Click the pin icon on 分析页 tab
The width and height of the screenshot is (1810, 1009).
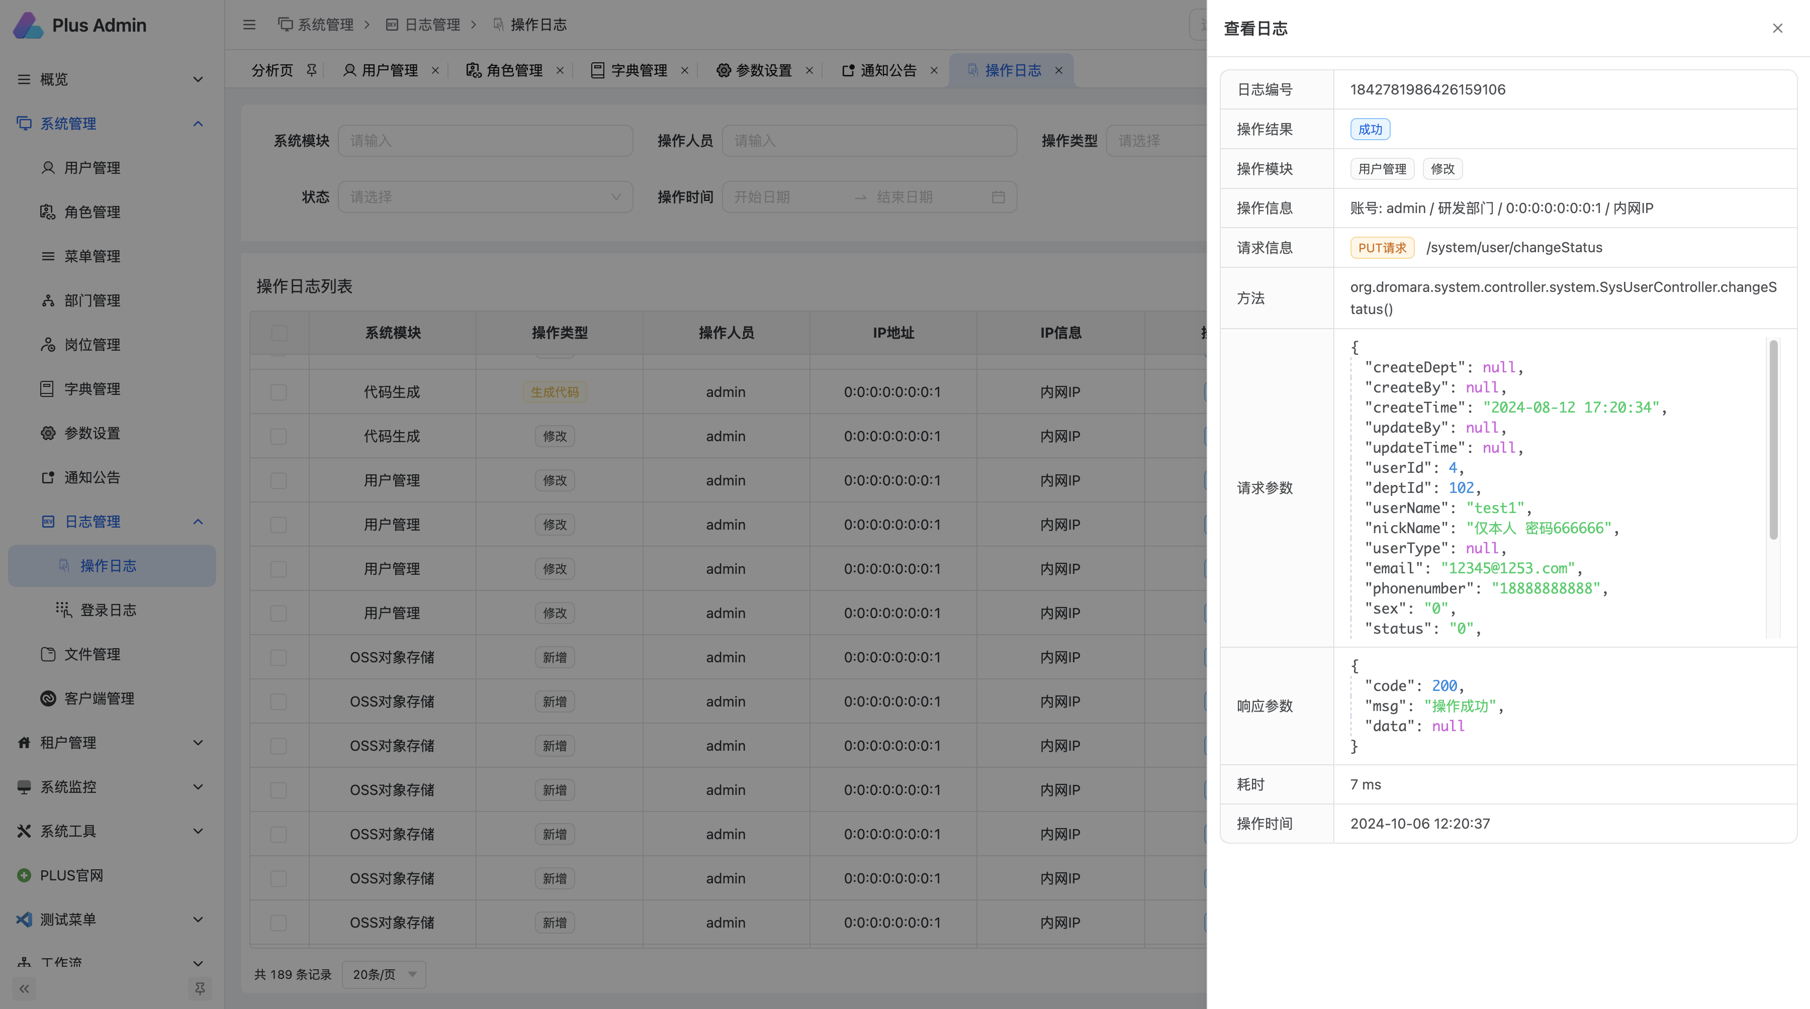tap(311, 69)
